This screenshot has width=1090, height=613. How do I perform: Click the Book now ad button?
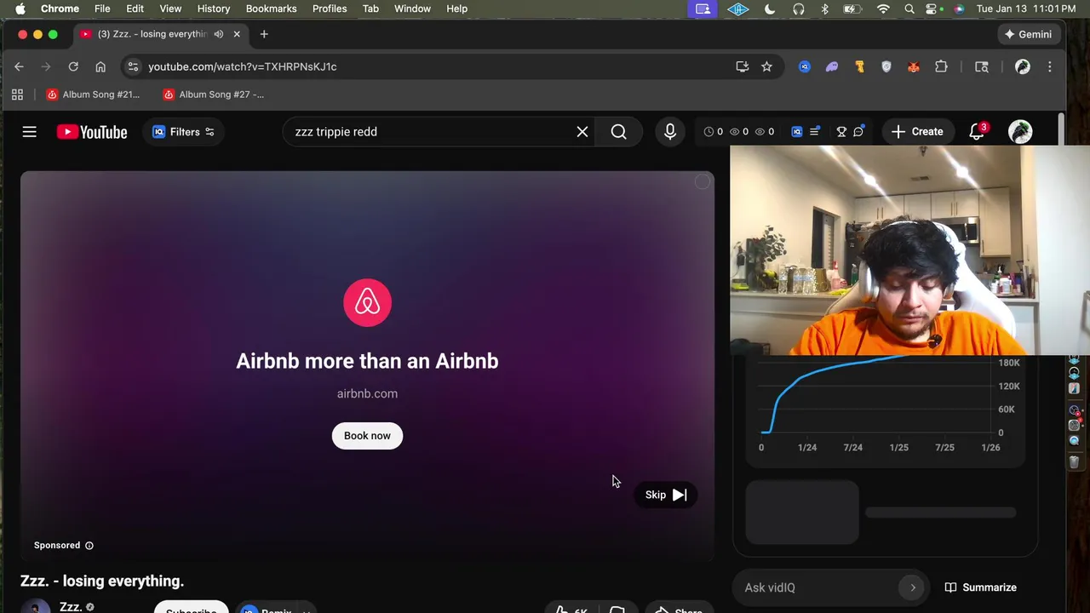367,436
